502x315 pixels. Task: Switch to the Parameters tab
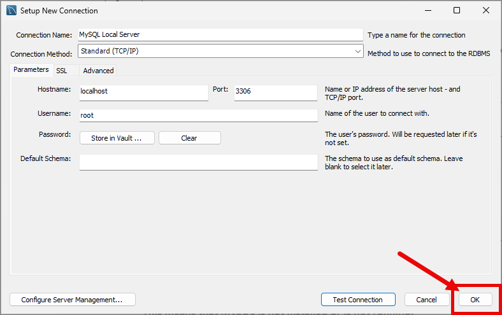pyautogui.click(x=31, y=70)
